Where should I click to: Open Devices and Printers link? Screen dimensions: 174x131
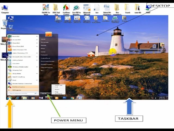[x=48, y=61]
